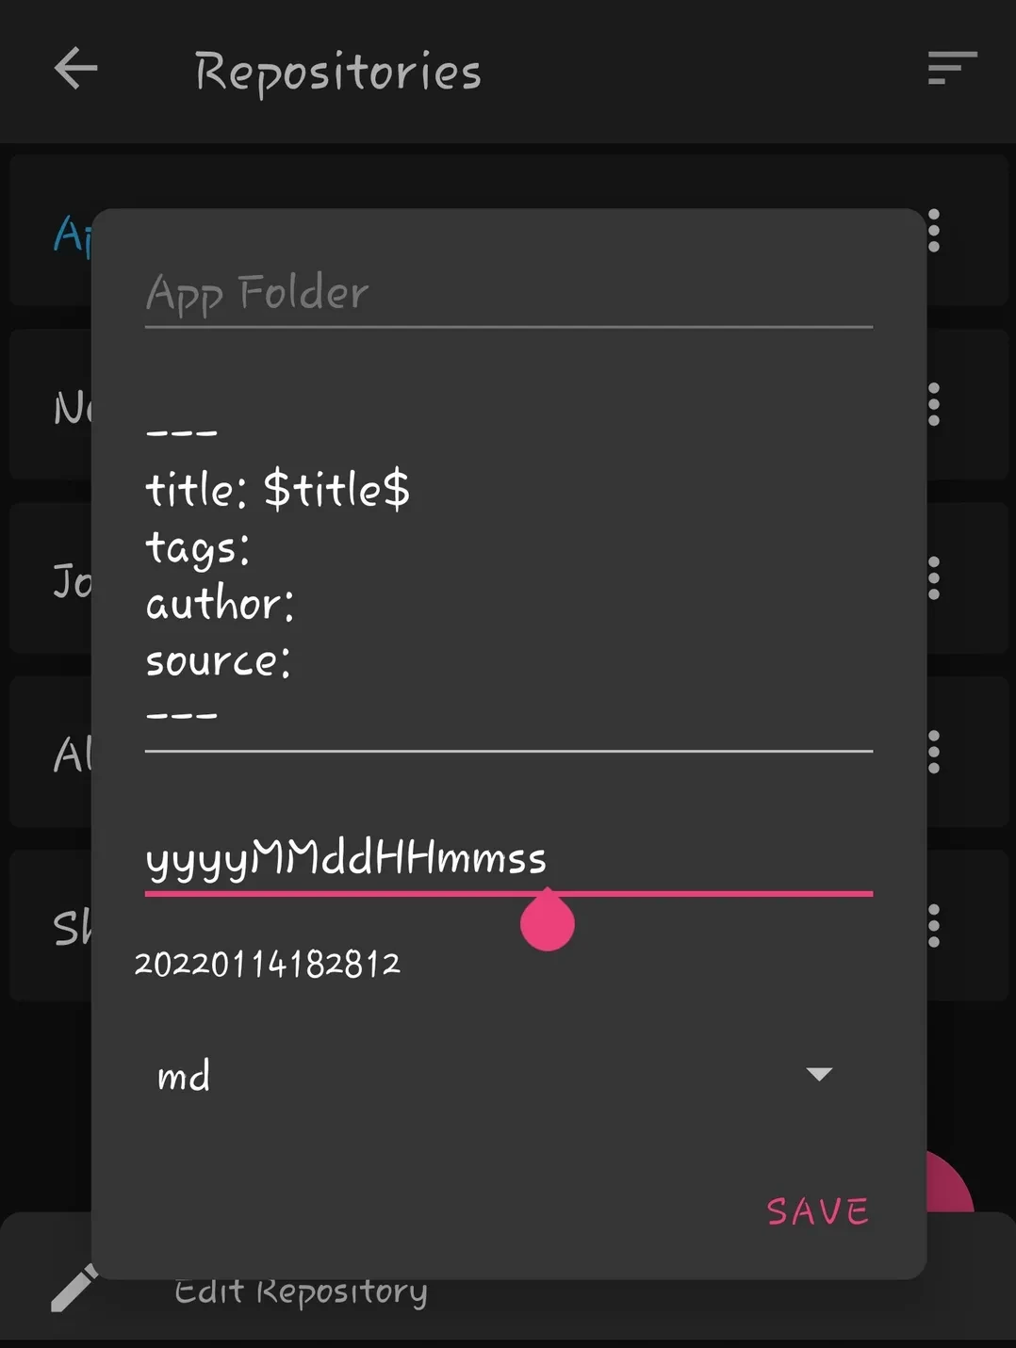Place cursor on the tags: template line
The image size is (1016, 1348).
point(198,548)
